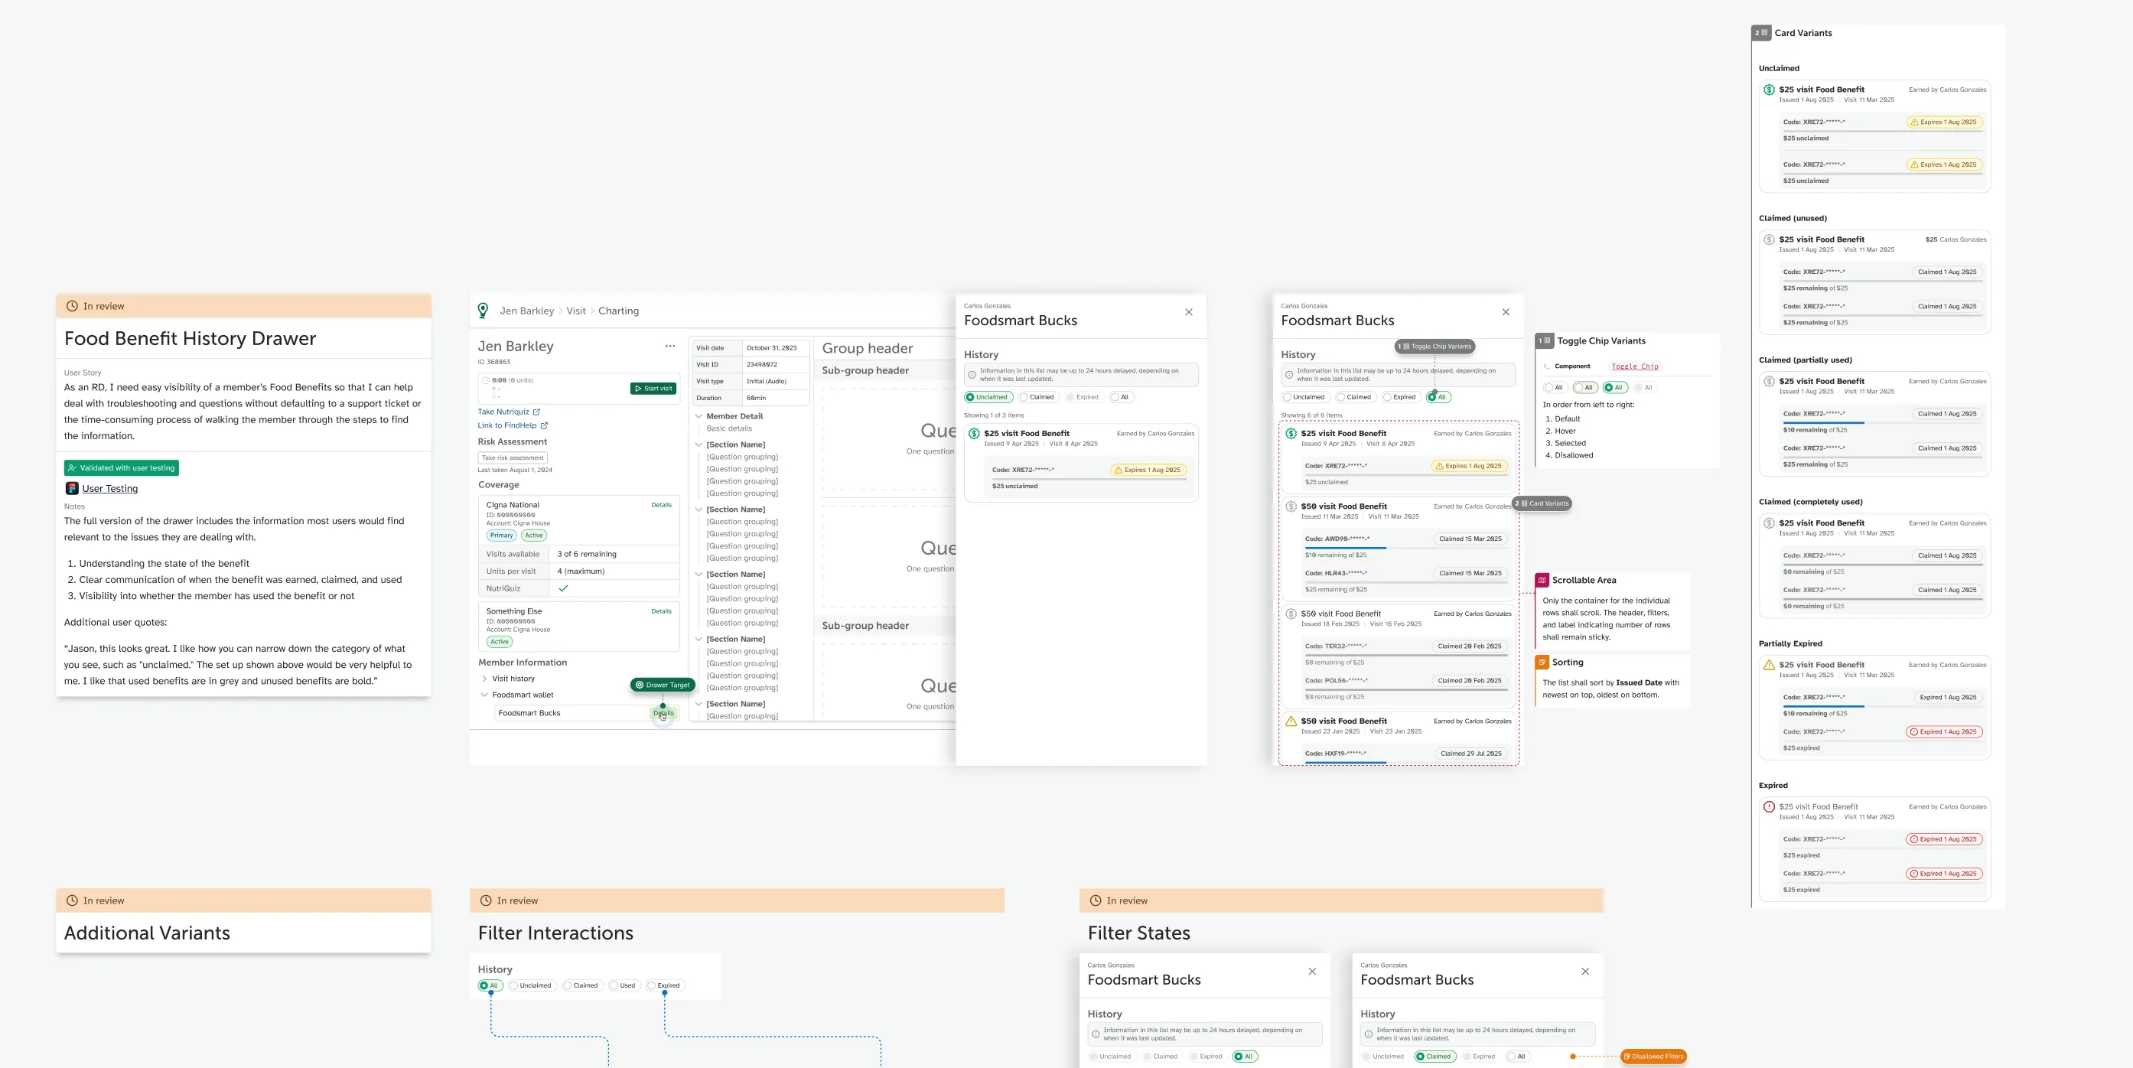Click the clock icon in Additional Variants In review banner
The image size is (2133, 1068).
tap(72, 900)
